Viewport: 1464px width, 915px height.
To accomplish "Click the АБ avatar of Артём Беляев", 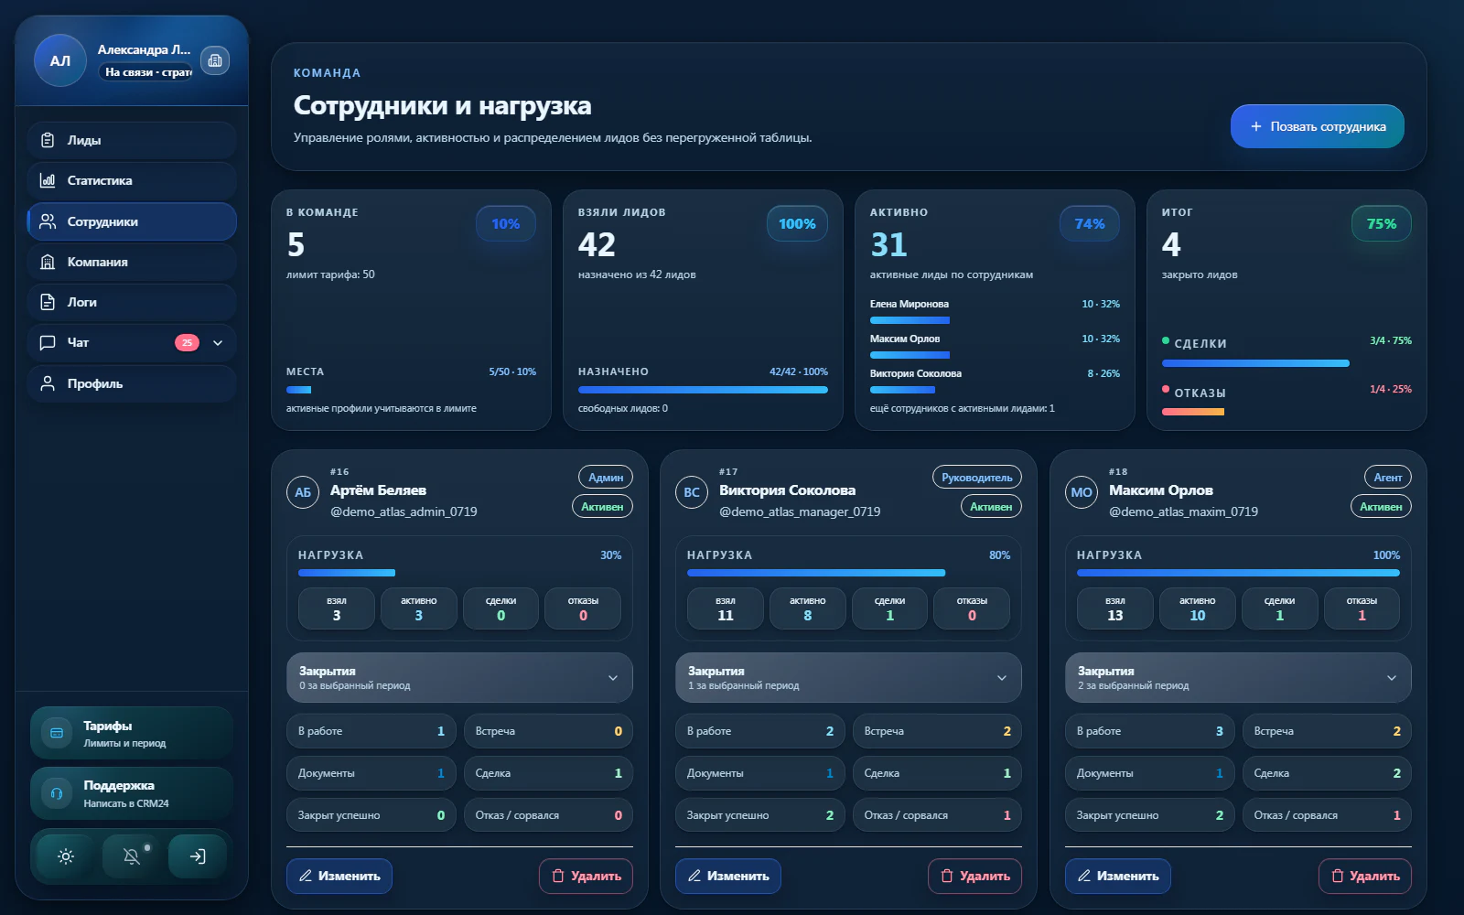I will 303,492.
